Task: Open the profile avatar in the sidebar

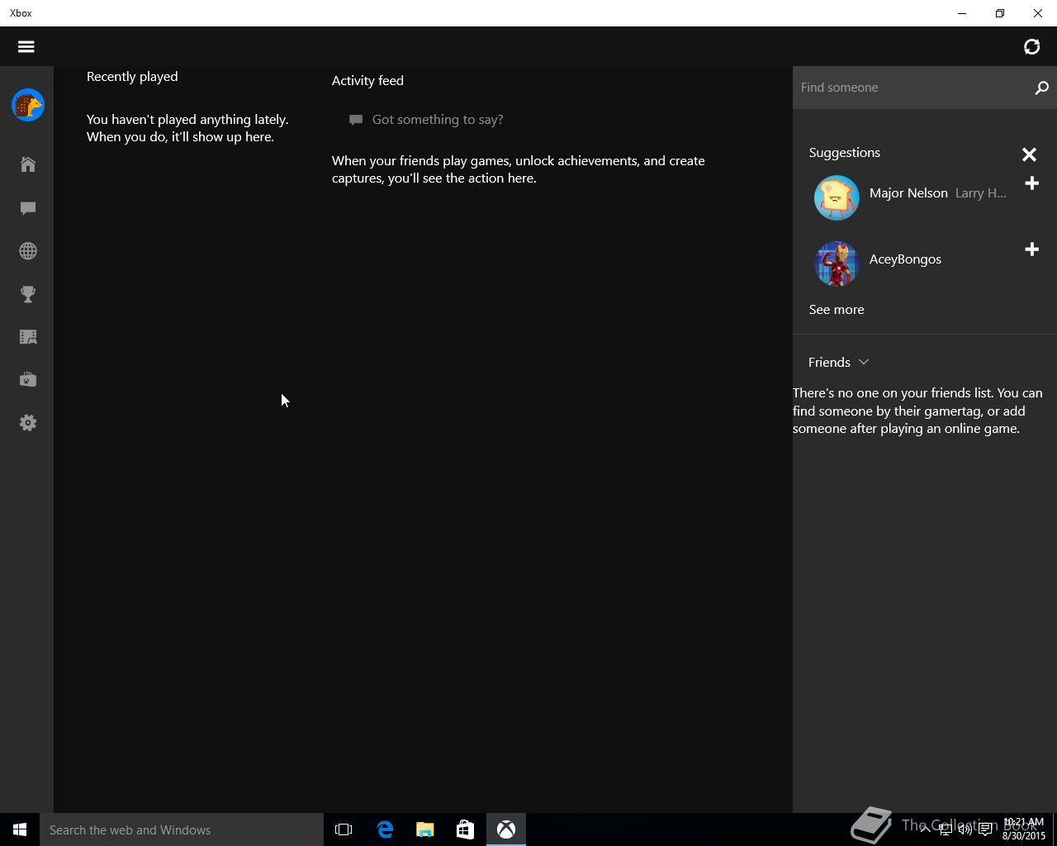Action: [x=28, y=105]
